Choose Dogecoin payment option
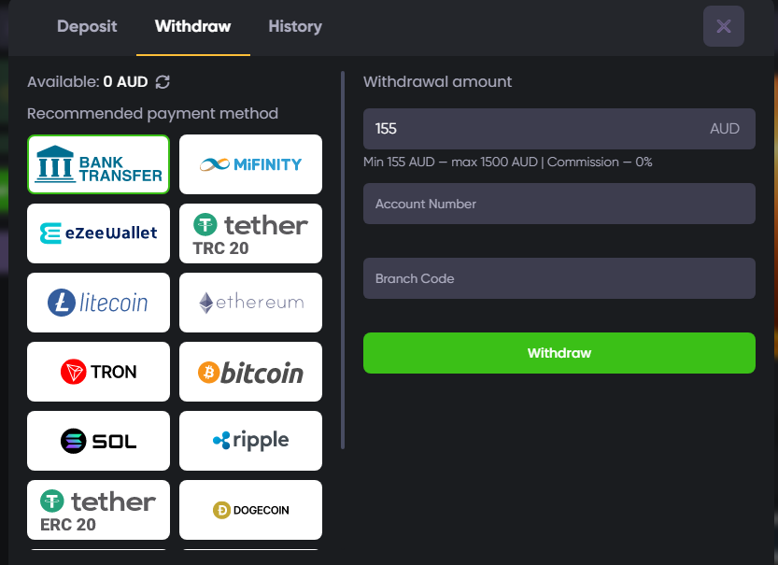The height and width of the screenshot is (565, 778). 250,510
